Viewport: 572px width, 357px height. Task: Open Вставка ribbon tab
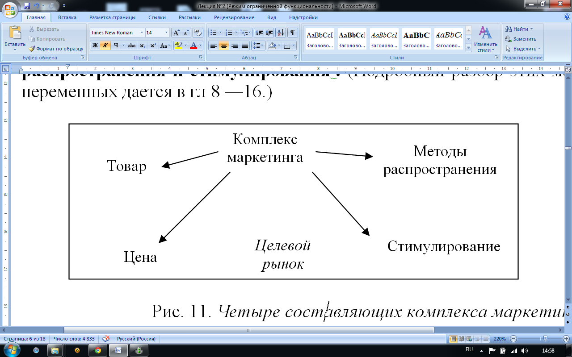(67, 17)
